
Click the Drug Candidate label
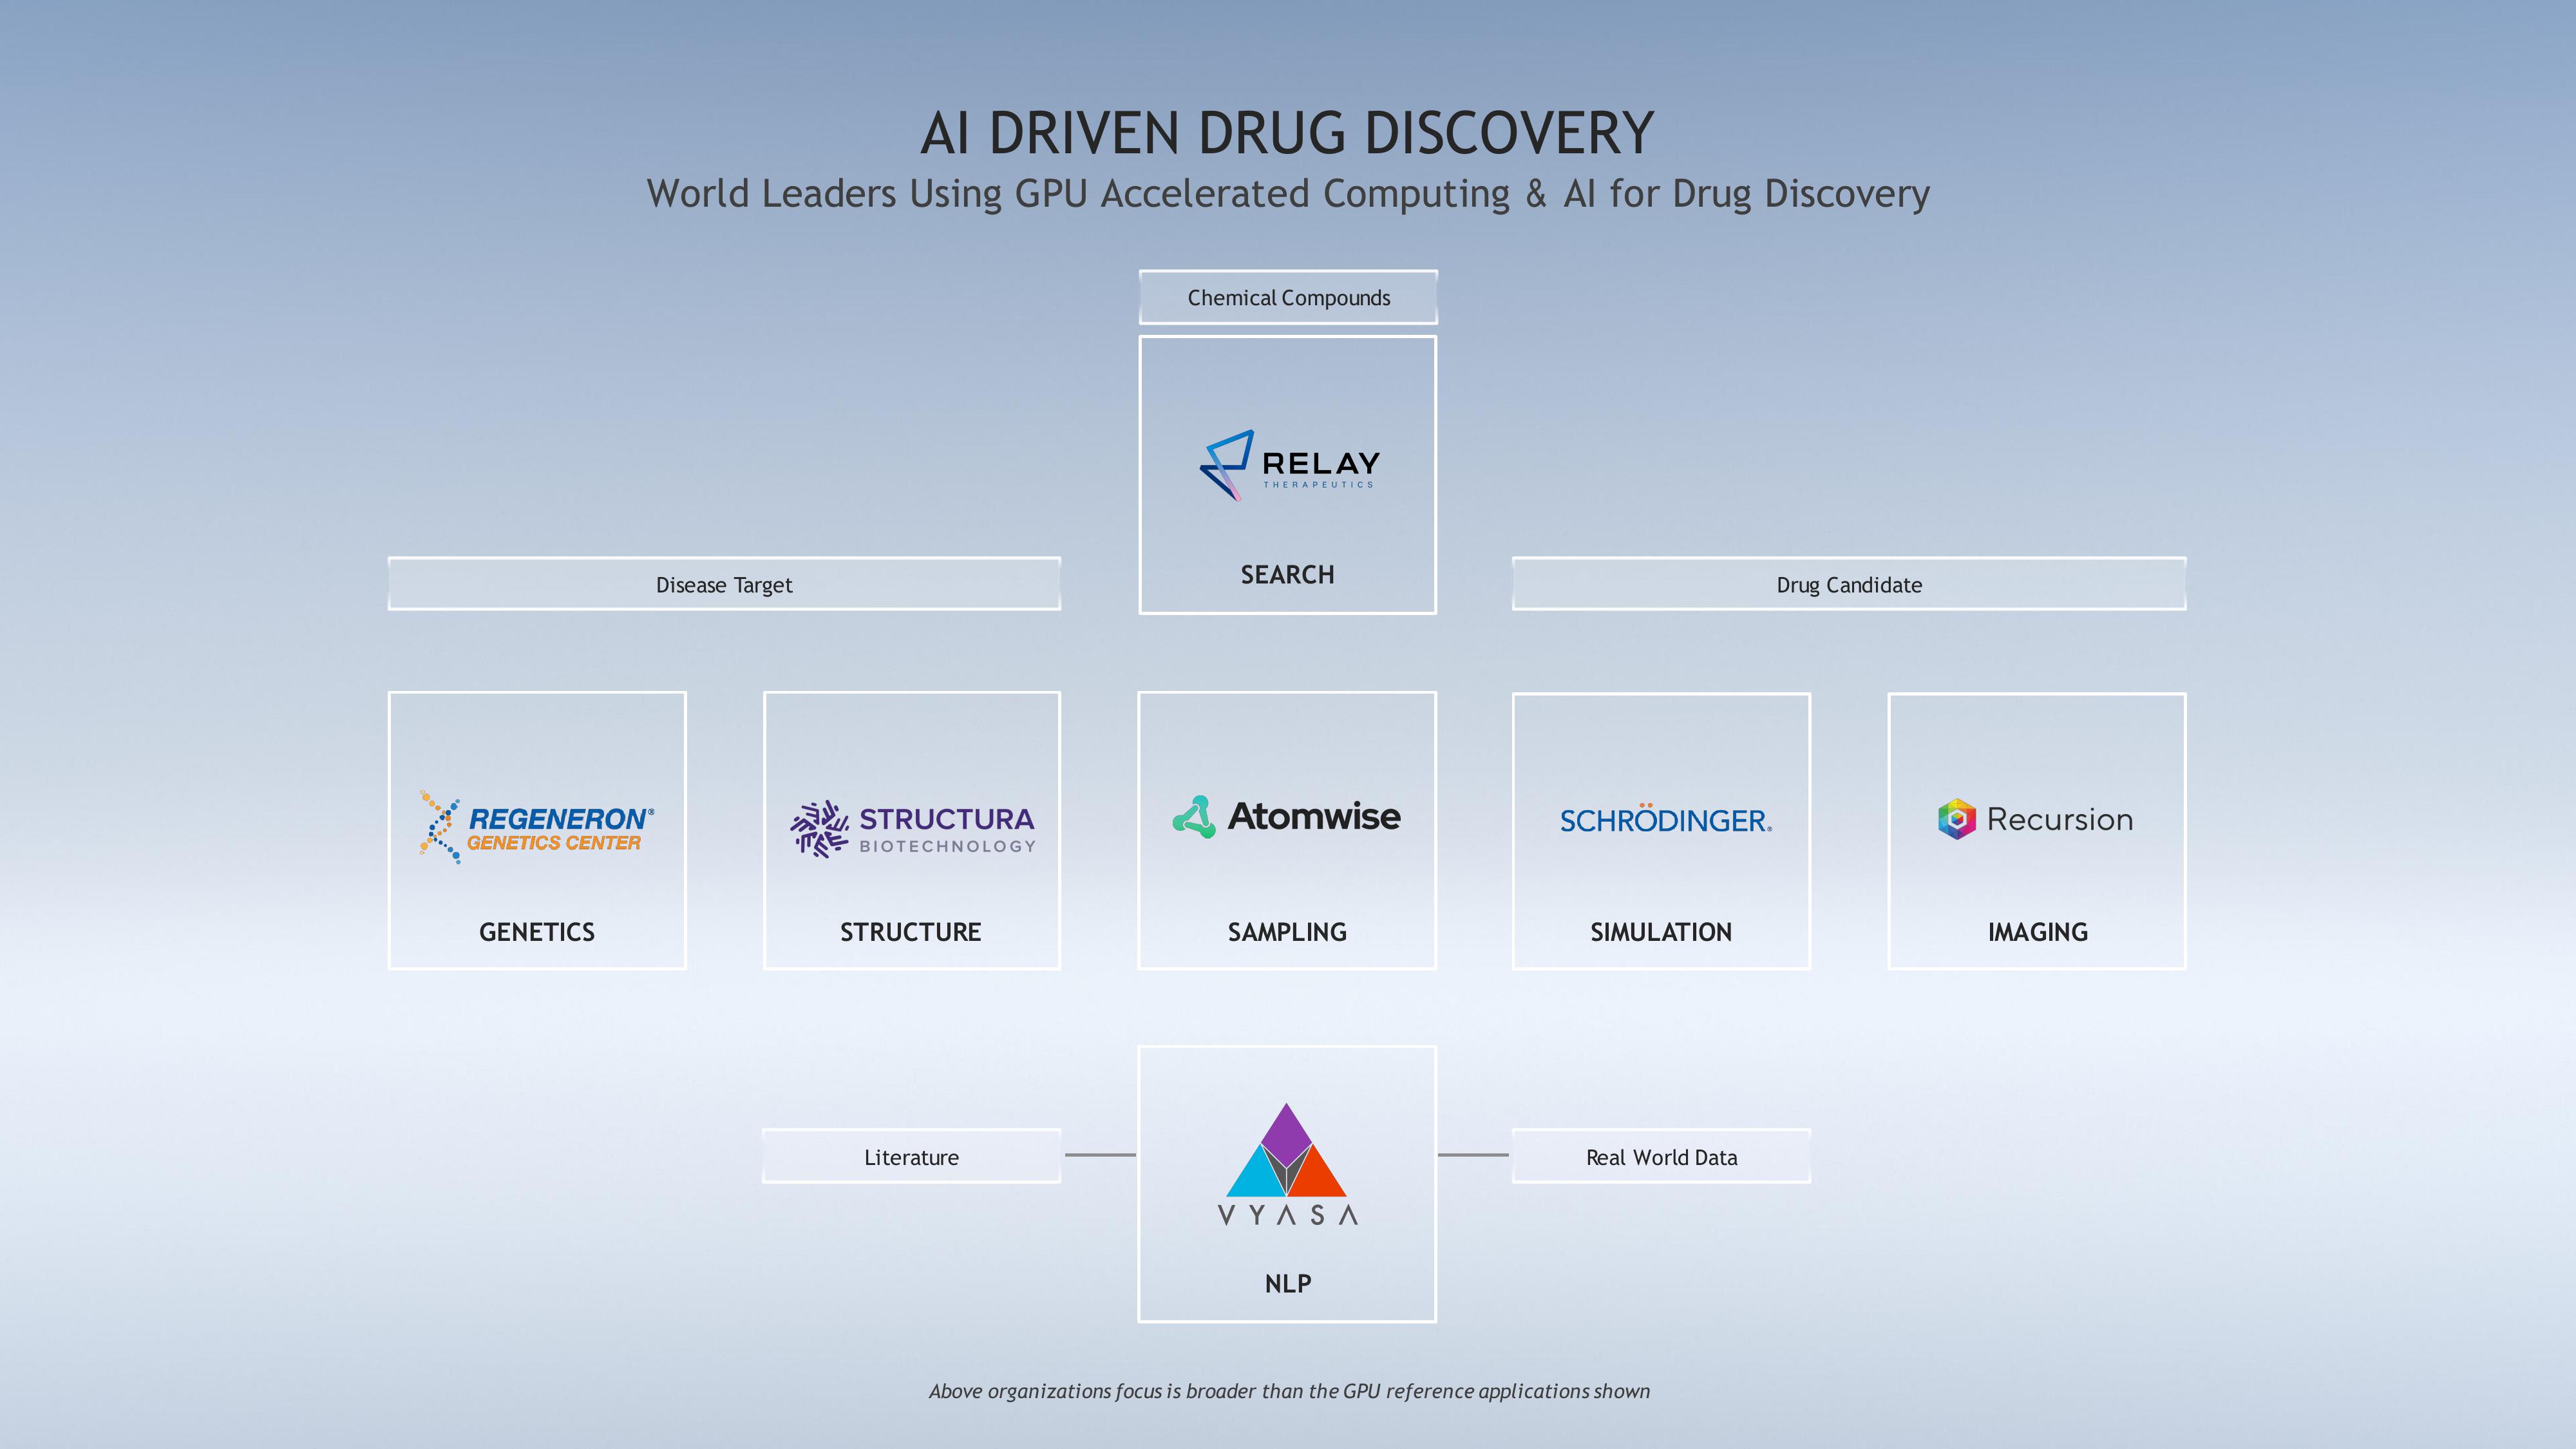[1847, 584]
